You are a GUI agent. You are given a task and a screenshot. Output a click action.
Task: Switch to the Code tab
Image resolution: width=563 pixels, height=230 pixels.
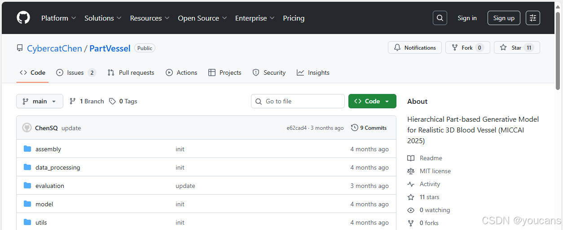click(33, 72)
